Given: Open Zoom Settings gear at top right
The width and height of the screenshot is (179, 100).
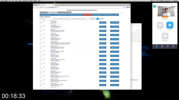Looking at the screenshot, I should pyautogui.click(x=173, y=6).
